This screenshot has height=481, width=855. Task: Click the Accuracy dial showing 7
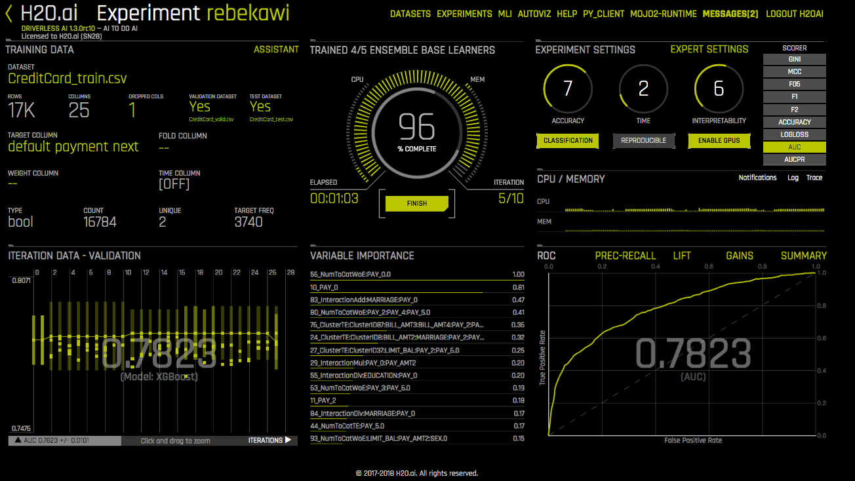click(568, 88)
